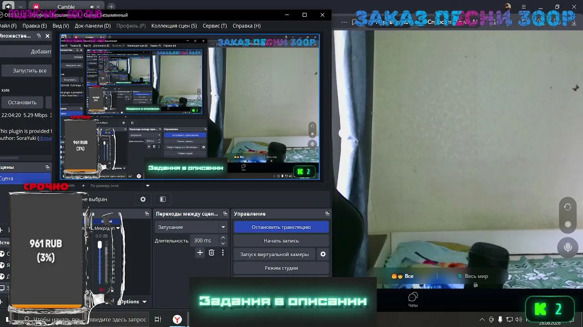The height and width of the screenshot is (327, 583).
Task: Select the Сцена item in scenes list
Action: [25, 178]
